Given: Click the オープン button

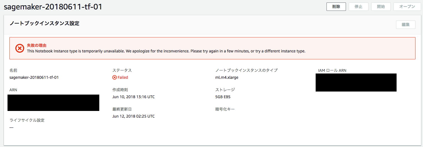Looking at the screenshot, I should coord(407,7).
